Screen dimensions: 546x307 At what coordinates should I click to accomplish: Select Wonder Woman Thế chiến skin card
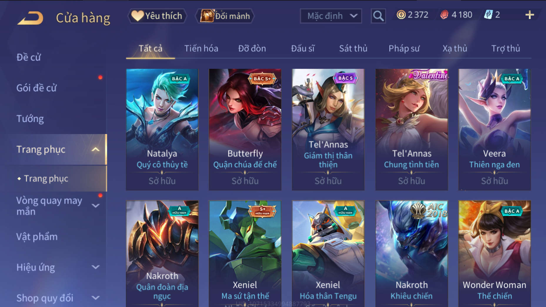(495, 254)
